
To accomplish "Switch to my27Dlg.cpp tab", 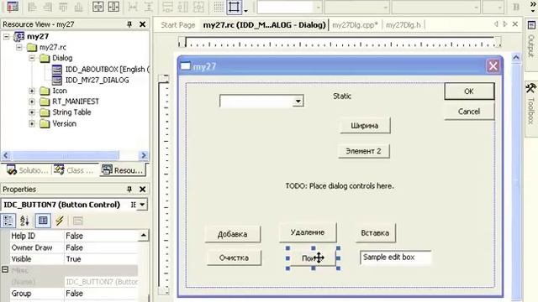I will click(x=355, y=25).
